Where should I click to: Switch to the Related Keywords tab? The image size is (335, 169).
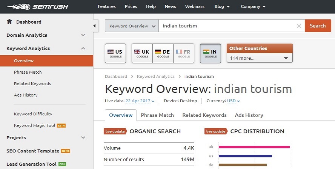point(204,115)
